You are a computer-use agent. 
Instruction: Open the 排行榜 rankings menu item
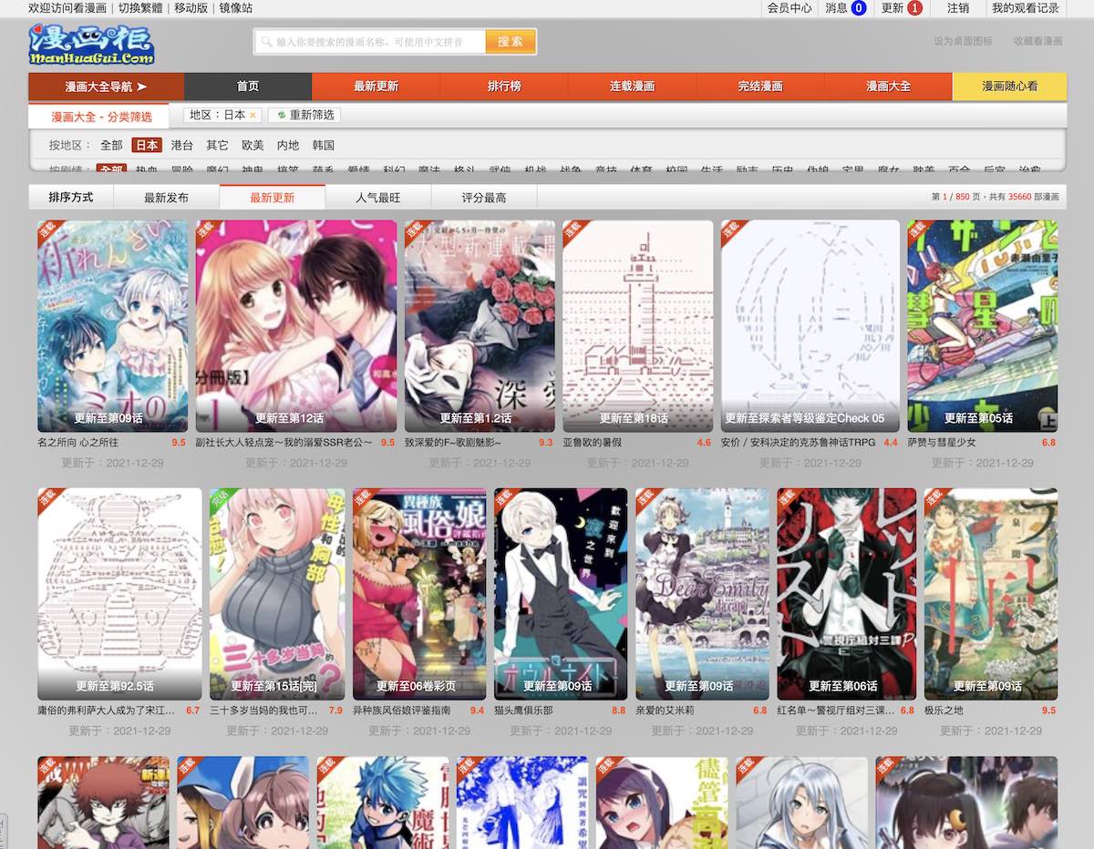(504, 87)
